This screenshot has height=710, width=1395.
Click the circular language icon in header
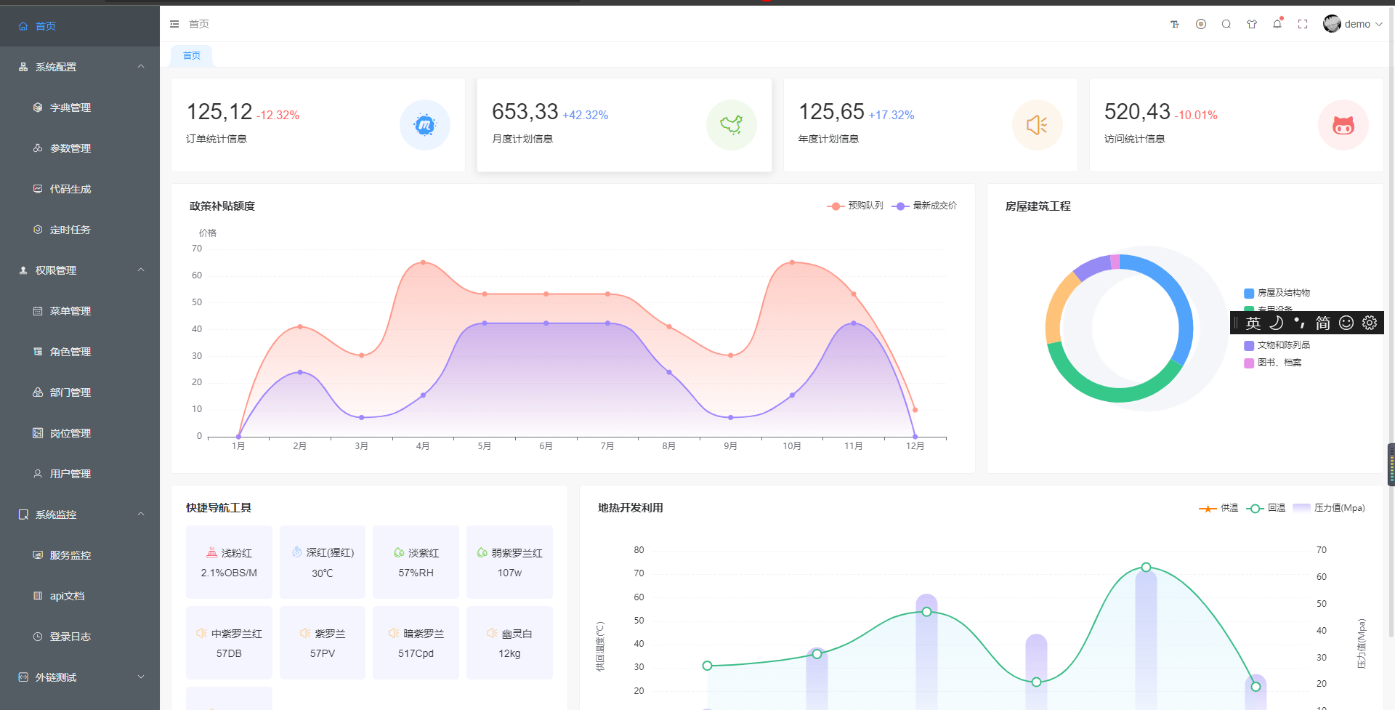[1201, 24]
